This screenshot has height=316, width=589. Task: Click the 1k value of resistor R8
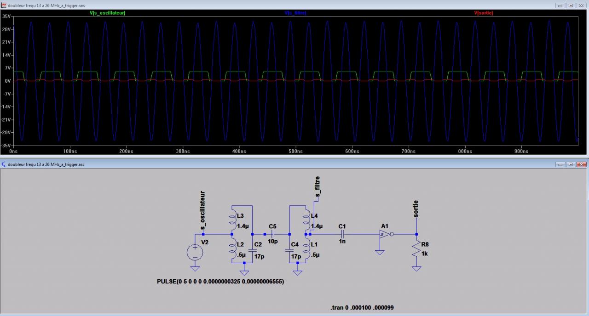click(x=425, y=253)
